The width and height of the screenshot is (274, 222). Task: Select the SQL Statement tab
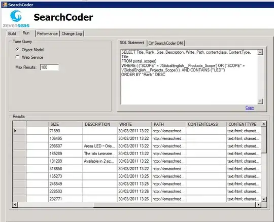click(x=132, y=43)
